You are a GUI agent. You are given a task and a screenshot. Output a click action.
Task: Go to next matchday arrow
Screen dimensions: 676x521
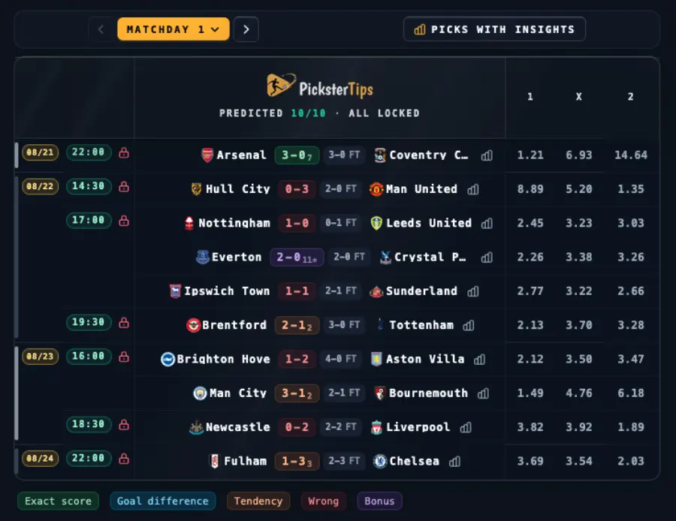point(246,29)
